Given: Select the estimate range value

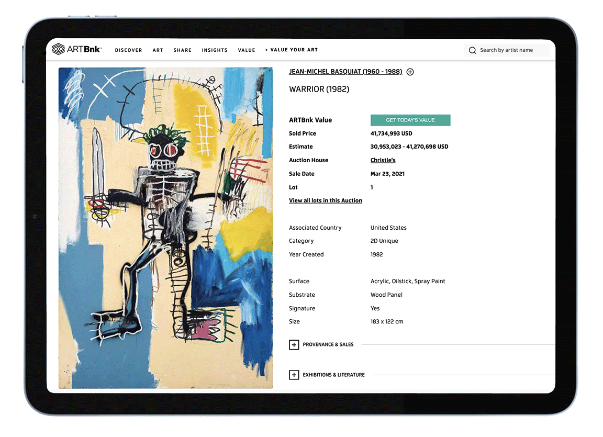Looking at the screenshot, I should coord(409,147).
